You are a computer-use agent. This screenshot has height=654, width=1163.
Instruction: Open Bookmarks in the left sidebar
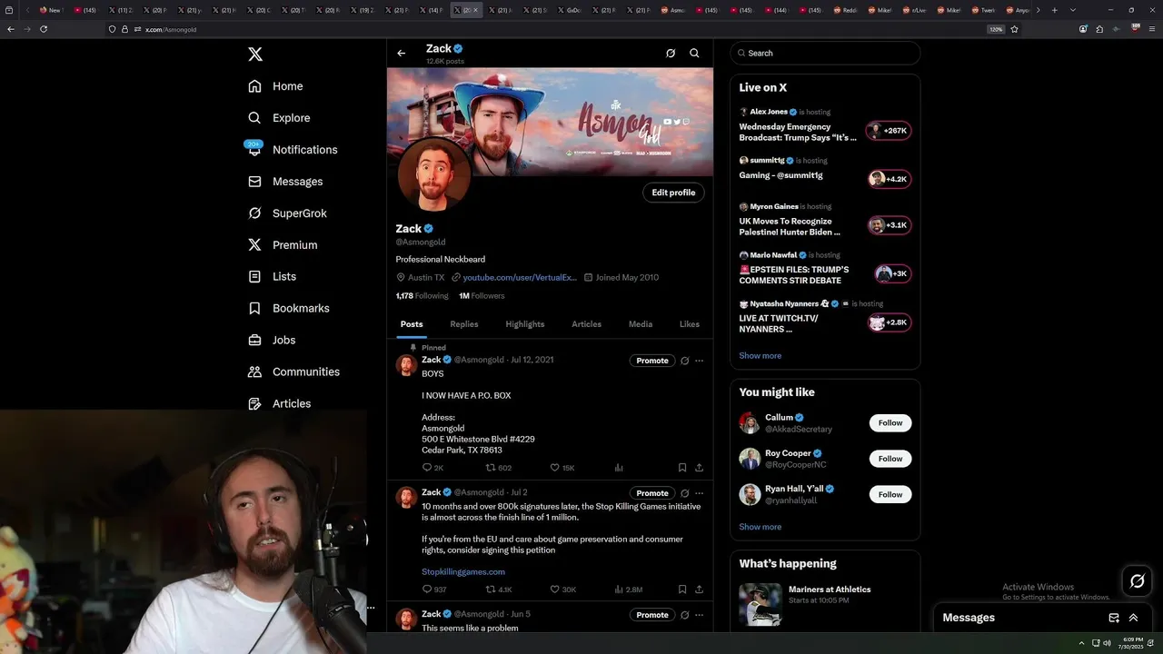[288, 308]
